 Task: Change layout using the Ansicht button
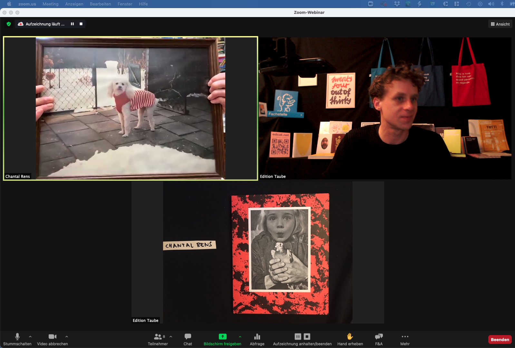[x=500, y=24]
